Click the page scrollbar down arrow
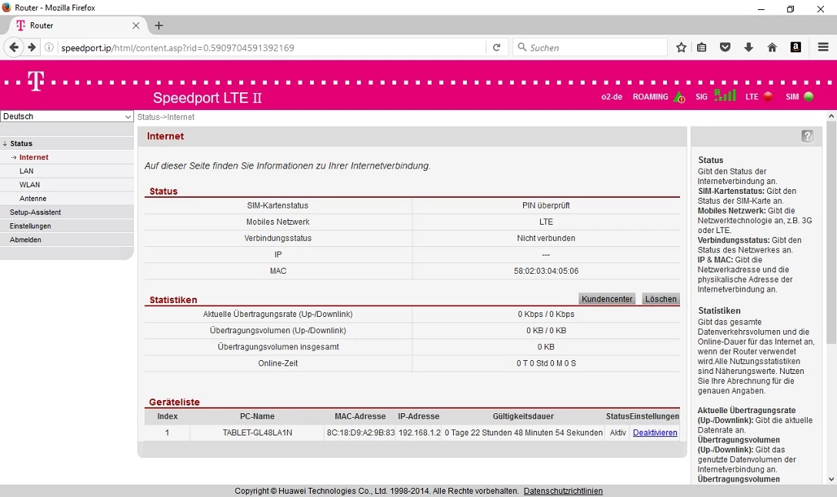The height and width of the screenshot is (497, 837). point(831,479)
